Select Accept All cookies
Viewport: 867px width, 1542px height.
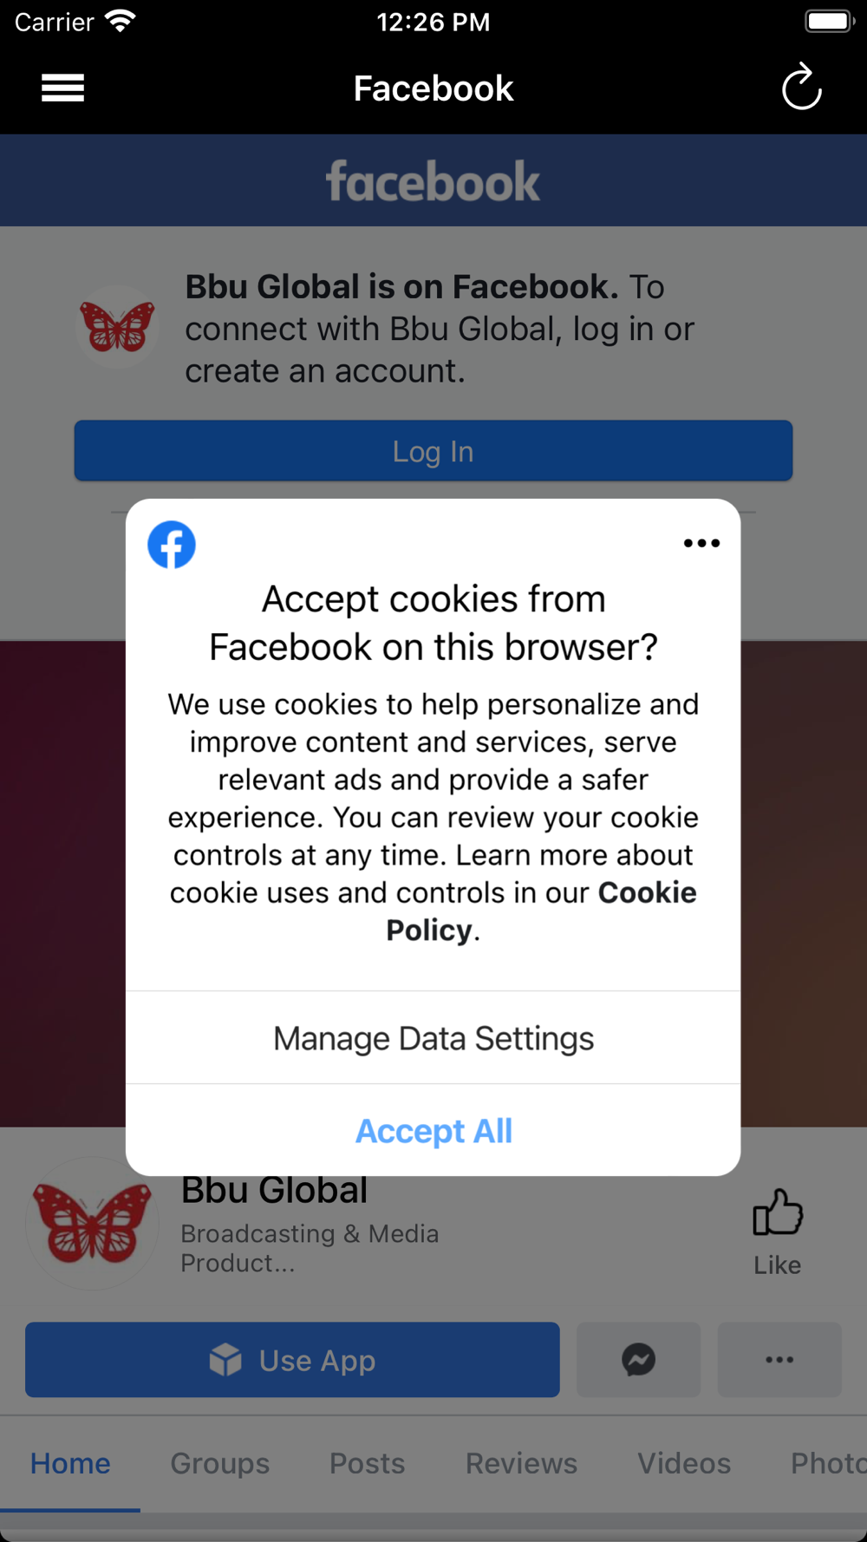pyautogui.click(x=433, y=1130)
